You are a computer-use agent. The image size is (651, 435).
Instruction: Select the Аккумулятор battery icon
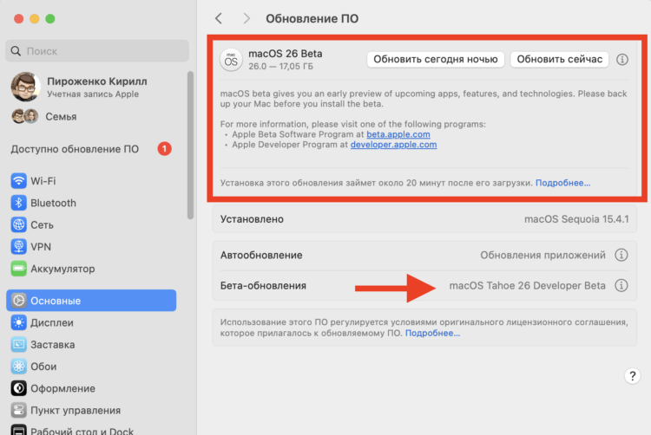pyautogui.click(x=19, y=269)
